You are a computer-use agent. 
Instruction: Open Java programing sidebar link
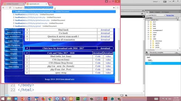[x=14, y=32]
